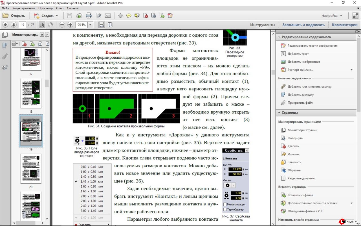
Task: Click the save floppy disk icon
Action: click(70, 16)
